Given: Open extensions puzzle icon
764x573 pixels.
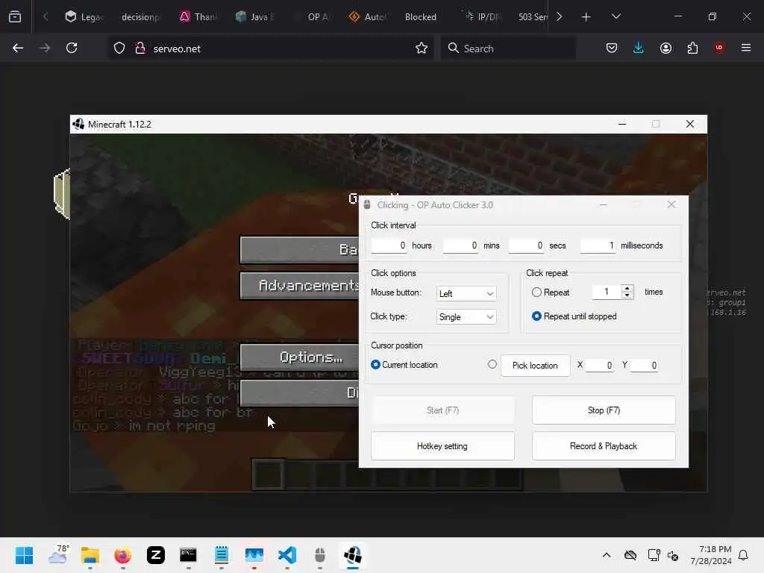Looking at the screenshot, I should coord(692,48).
